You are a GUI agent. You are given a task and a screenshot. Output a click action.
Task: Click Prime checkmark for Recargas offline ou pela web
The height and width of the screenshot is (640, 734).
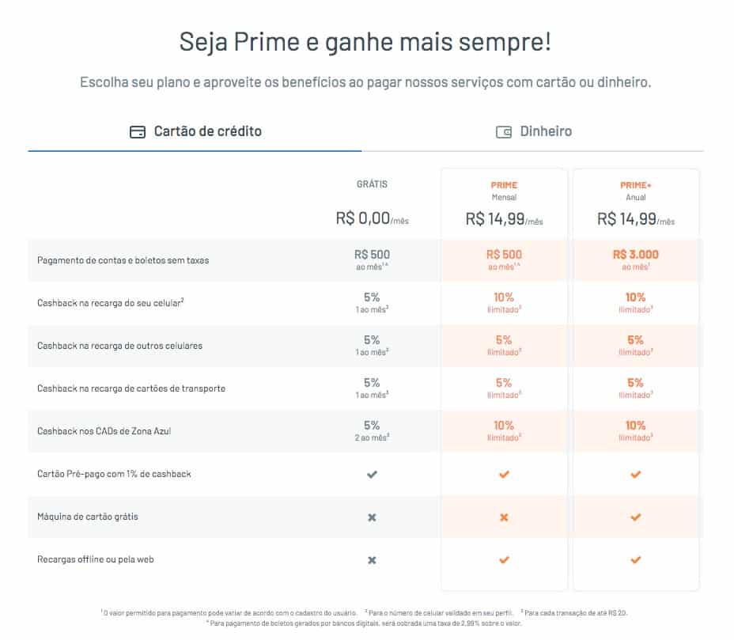pyautogui.click(x=504, y=560)
